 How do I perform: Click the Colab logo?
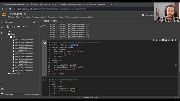[x=4, y=15]
